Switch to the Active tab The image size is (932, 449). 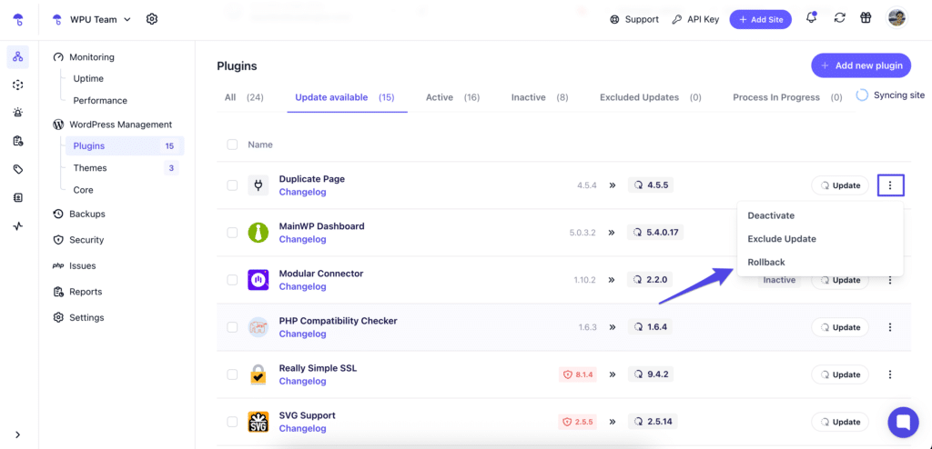point(452,97)
